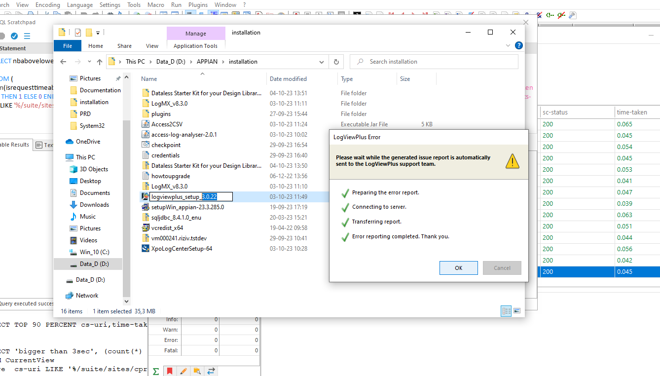The width and height of the screenshot is (660, 376).
Task: Switch to the Application Tools ribbon tab
Action: click(x=195, y=46)
